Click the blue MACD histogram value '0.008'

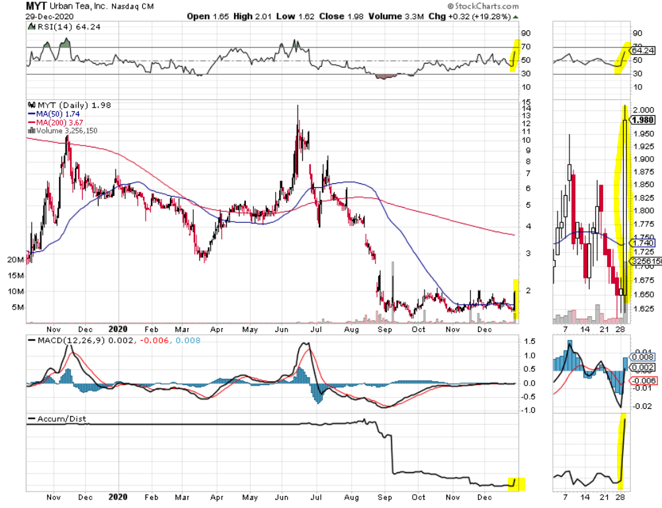[188, 341]
